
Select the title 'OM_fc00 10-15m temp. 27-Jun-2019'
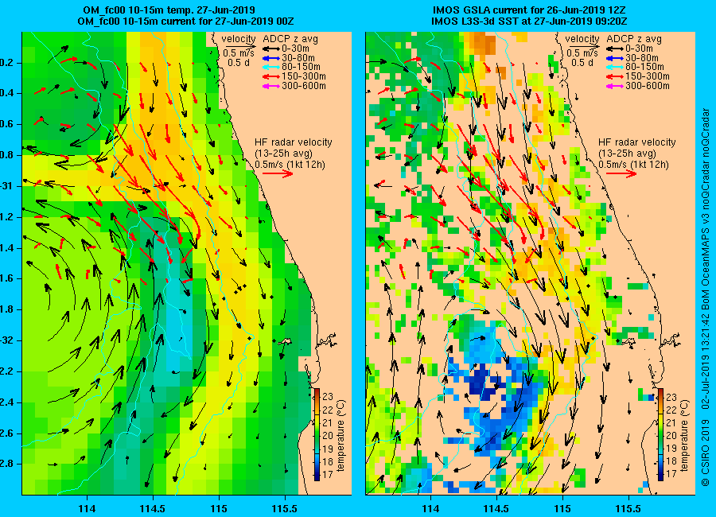point(169,10)
